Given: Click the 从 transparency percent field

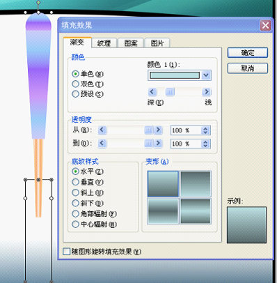Looking at the screenshot, I should pyautogui.click(x=186, y=130).
